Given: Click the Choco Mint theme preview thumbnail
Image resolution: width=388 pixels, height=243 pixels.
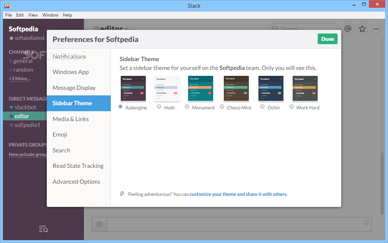Looking at the screenshot, I should click(236, 89).
